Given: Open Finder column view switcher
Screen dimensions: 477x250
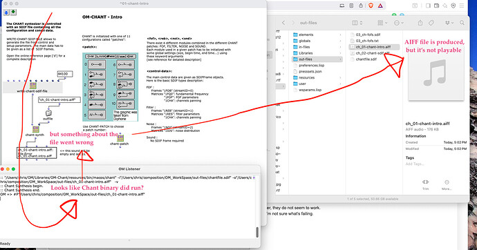Looking at the screenshot, I should [357, 23].
